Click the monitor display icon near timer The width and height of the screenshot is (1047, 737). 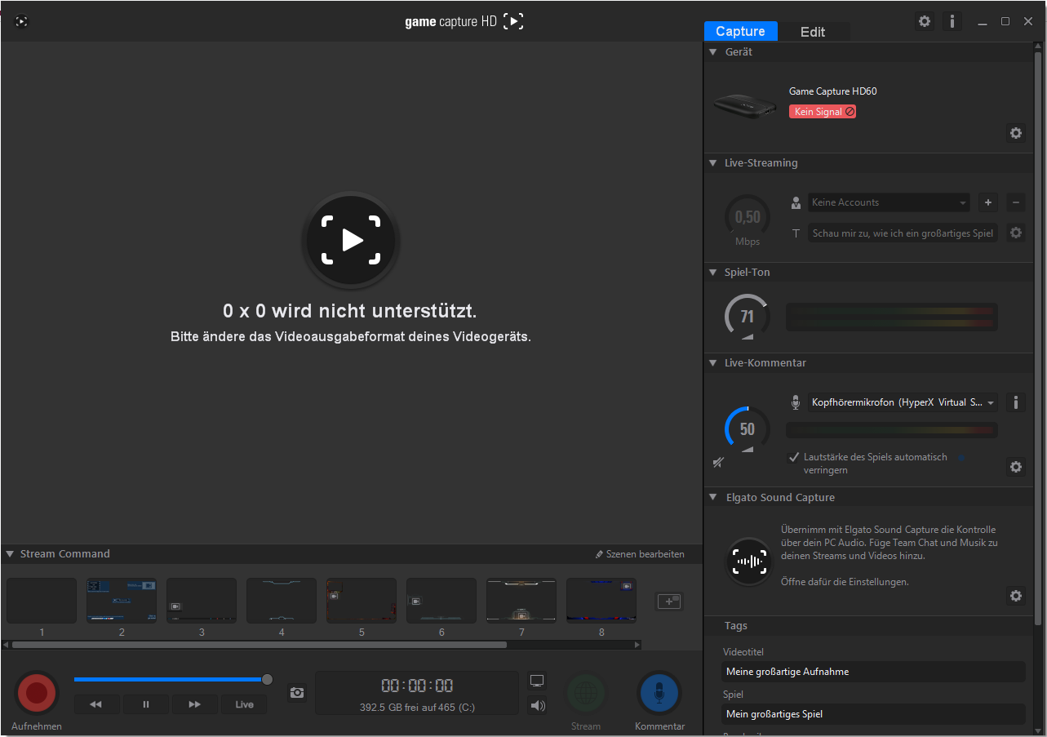537,681
